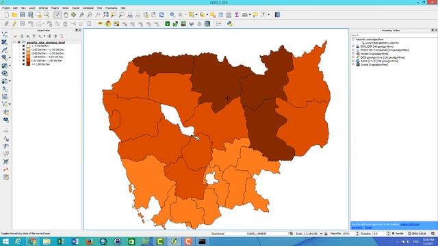This screenshot has height=246, width=438.
Task: Expand the Models geoalgorithms group
Action: tap(353, 53)
